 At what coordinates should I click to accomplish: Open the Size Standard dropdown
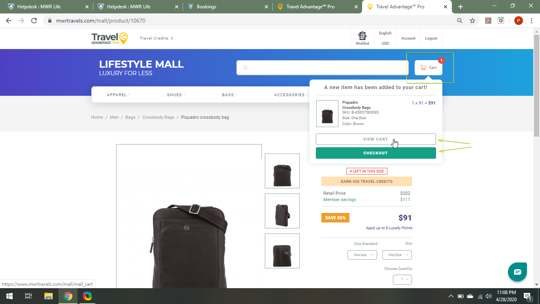tap(362, 255)
